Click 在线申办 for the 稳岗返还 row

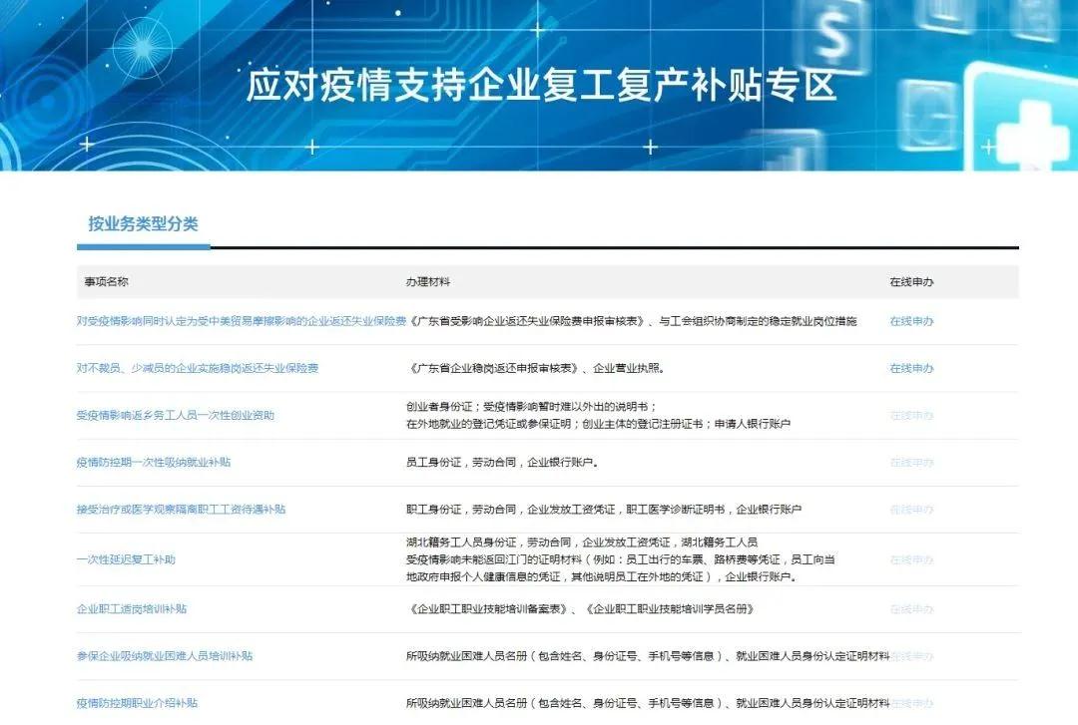911,368
